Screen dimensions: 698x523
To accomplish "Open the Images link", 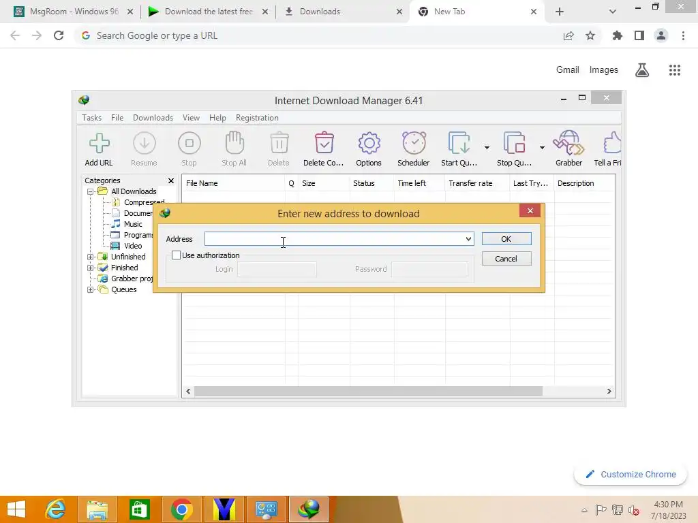I will coord(604,70).
